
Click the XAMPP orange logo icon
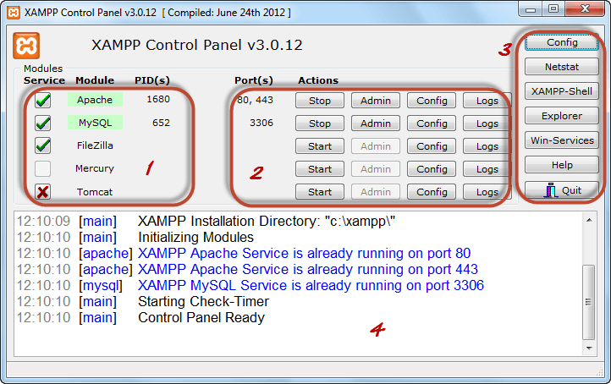click(x=27, y=46)
